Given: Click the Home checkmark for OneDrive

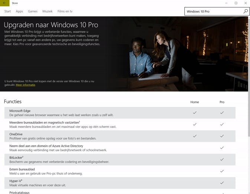Looking at the screenshot, I should (195, 136).
